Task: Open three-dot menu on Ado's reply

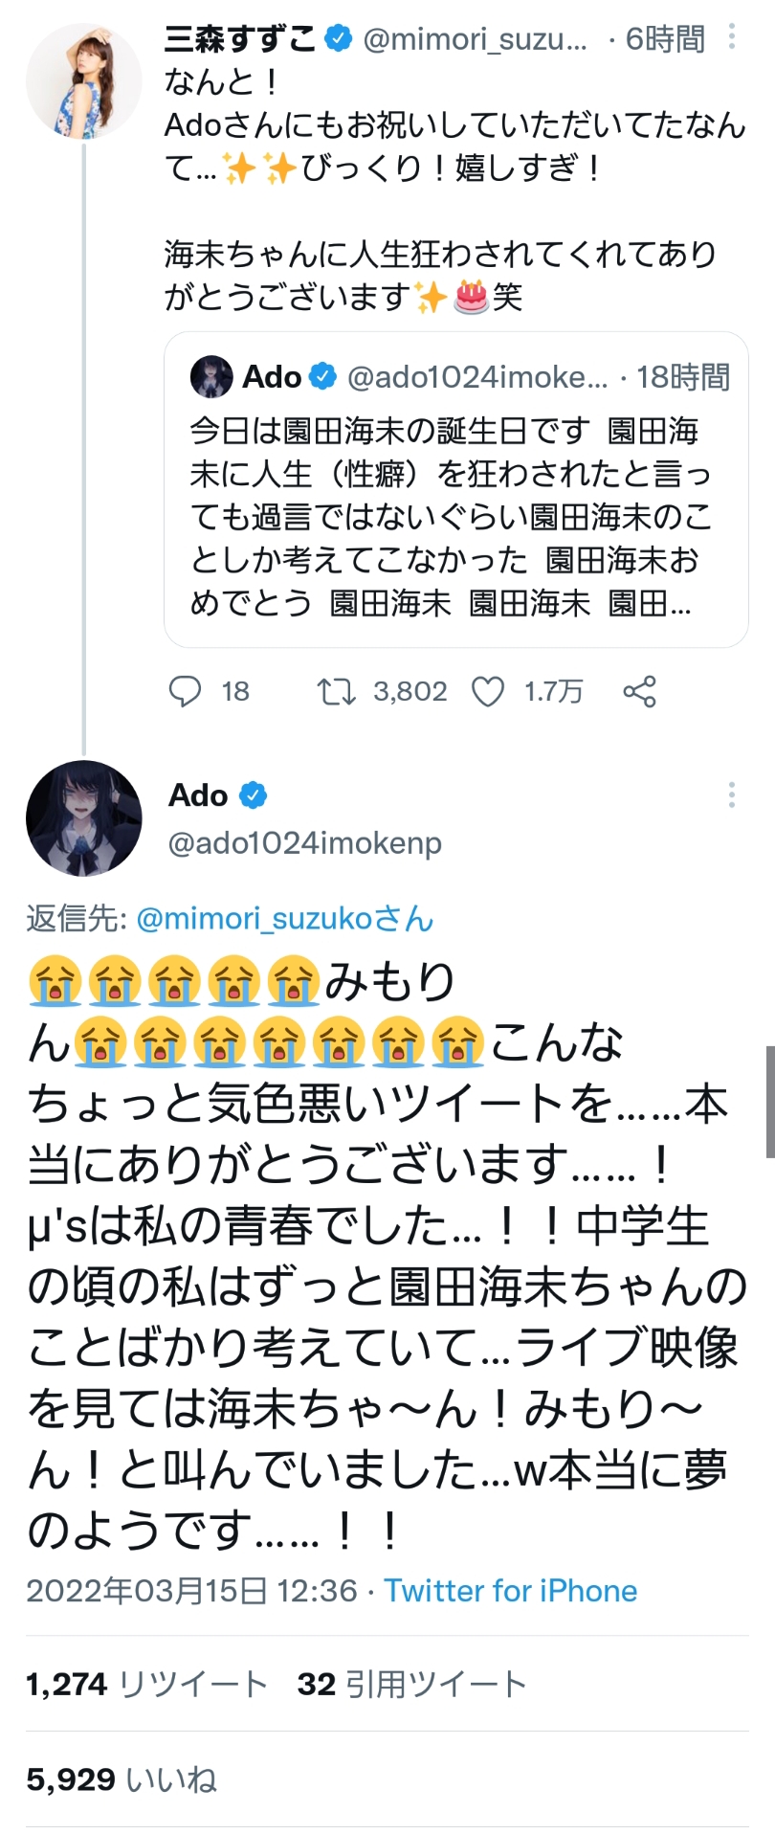Action: [x=732, y=794]
